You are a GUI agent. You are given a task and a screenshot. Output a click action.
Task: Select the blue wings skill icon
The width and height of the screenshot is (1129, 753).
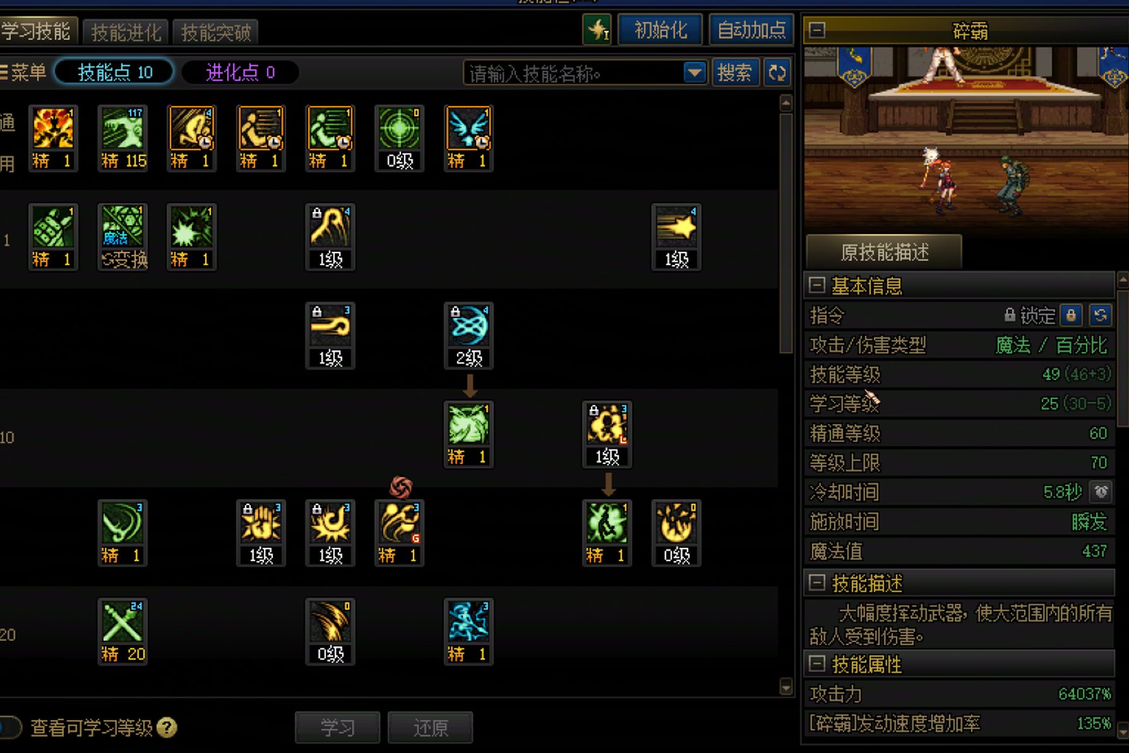click(x=469, y=138)
